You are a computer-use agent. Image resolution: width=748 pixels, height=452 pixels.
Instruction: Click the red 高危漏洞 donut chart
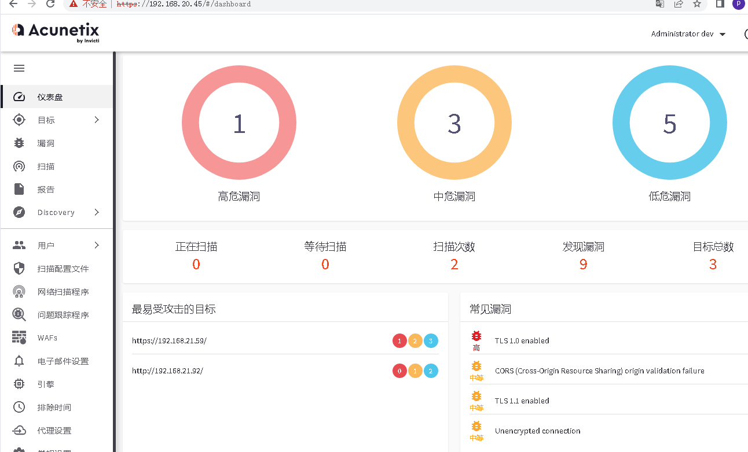coord(239,123)
